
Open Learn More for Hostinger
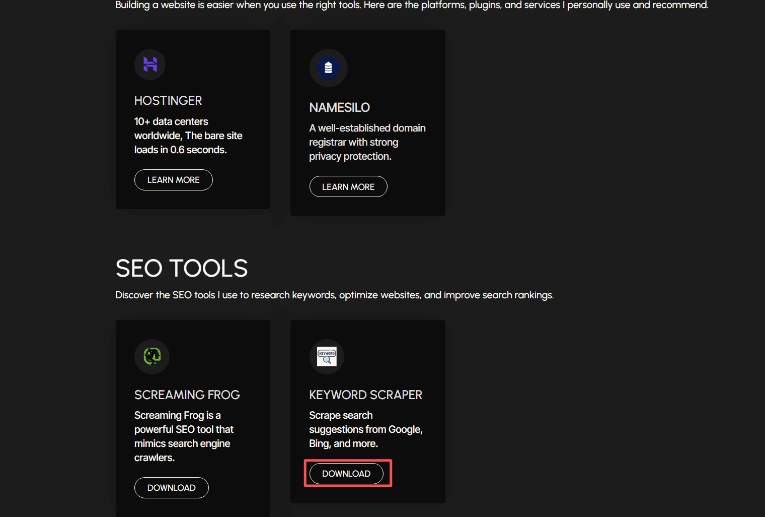coord(174,180)
